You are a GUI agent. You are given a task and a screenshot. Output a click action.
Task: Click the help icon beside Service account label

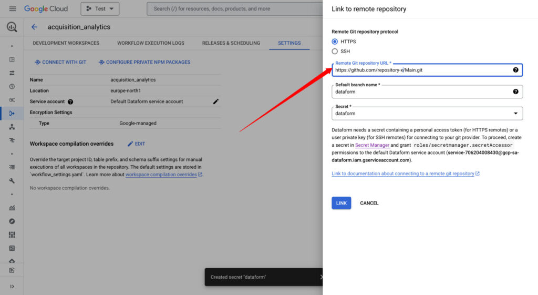tap(70, 101)
